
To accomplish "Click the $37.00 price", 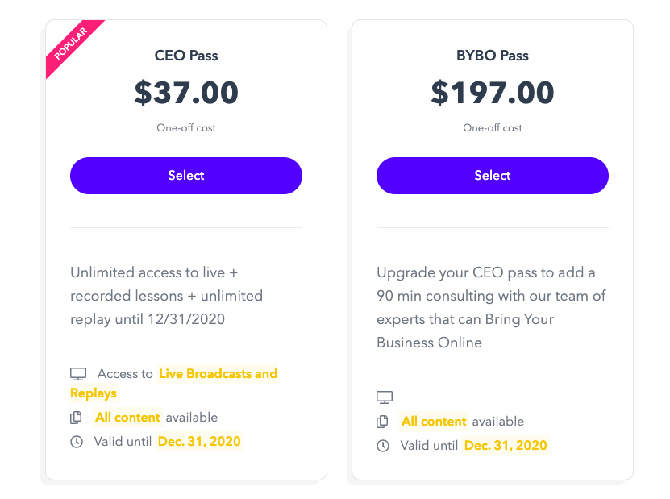I will (186, 93).
